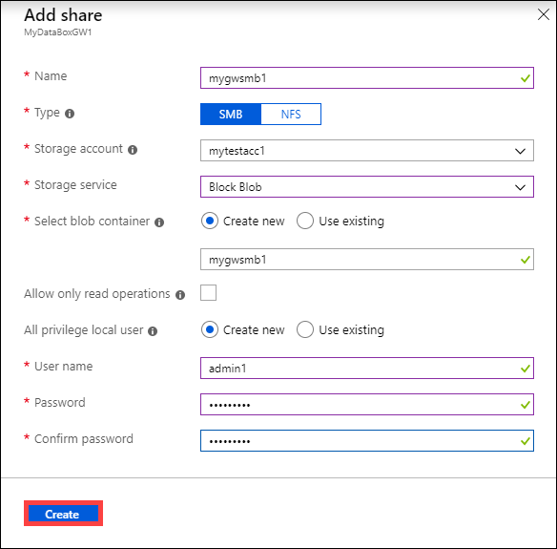Screen dimensions: 557x549
Task: Click the checkmark in the User name field
Action: click(x=525, y=369)
